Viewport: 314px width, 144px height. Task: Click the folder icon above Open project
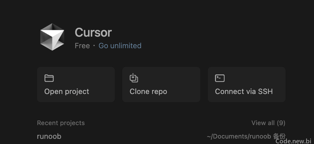click(x=49, y=78)
